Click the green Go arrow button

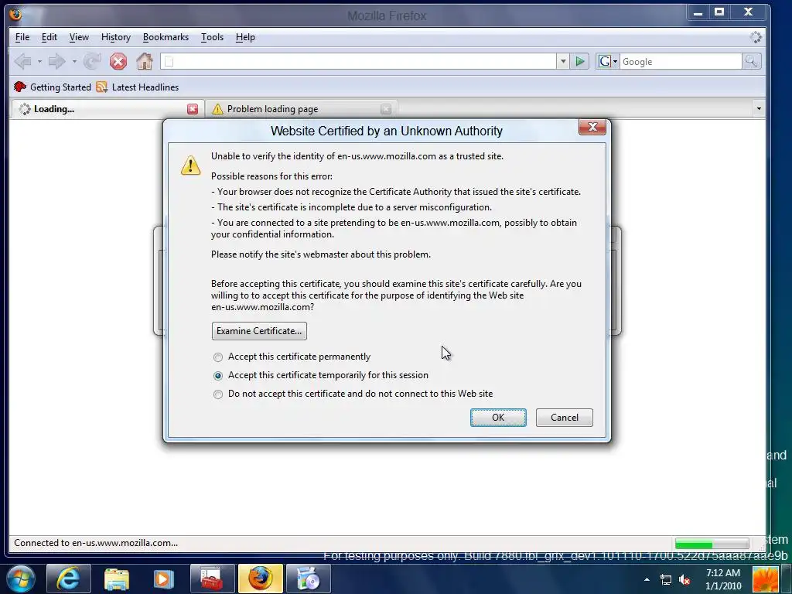click(580, 62)
